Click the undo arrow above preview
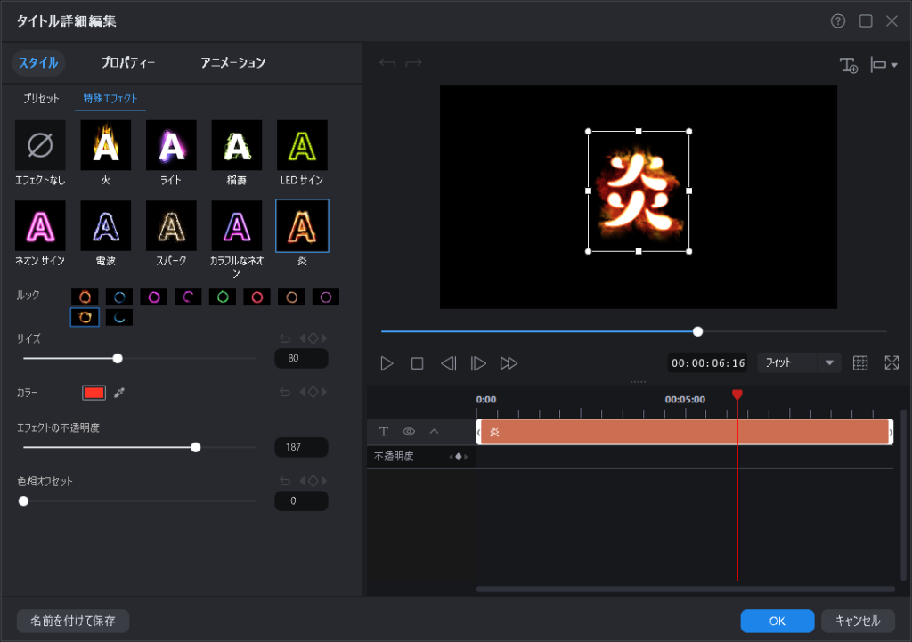Image resolution: width=912 pixels, height=642 pixels. pos(387,63)
